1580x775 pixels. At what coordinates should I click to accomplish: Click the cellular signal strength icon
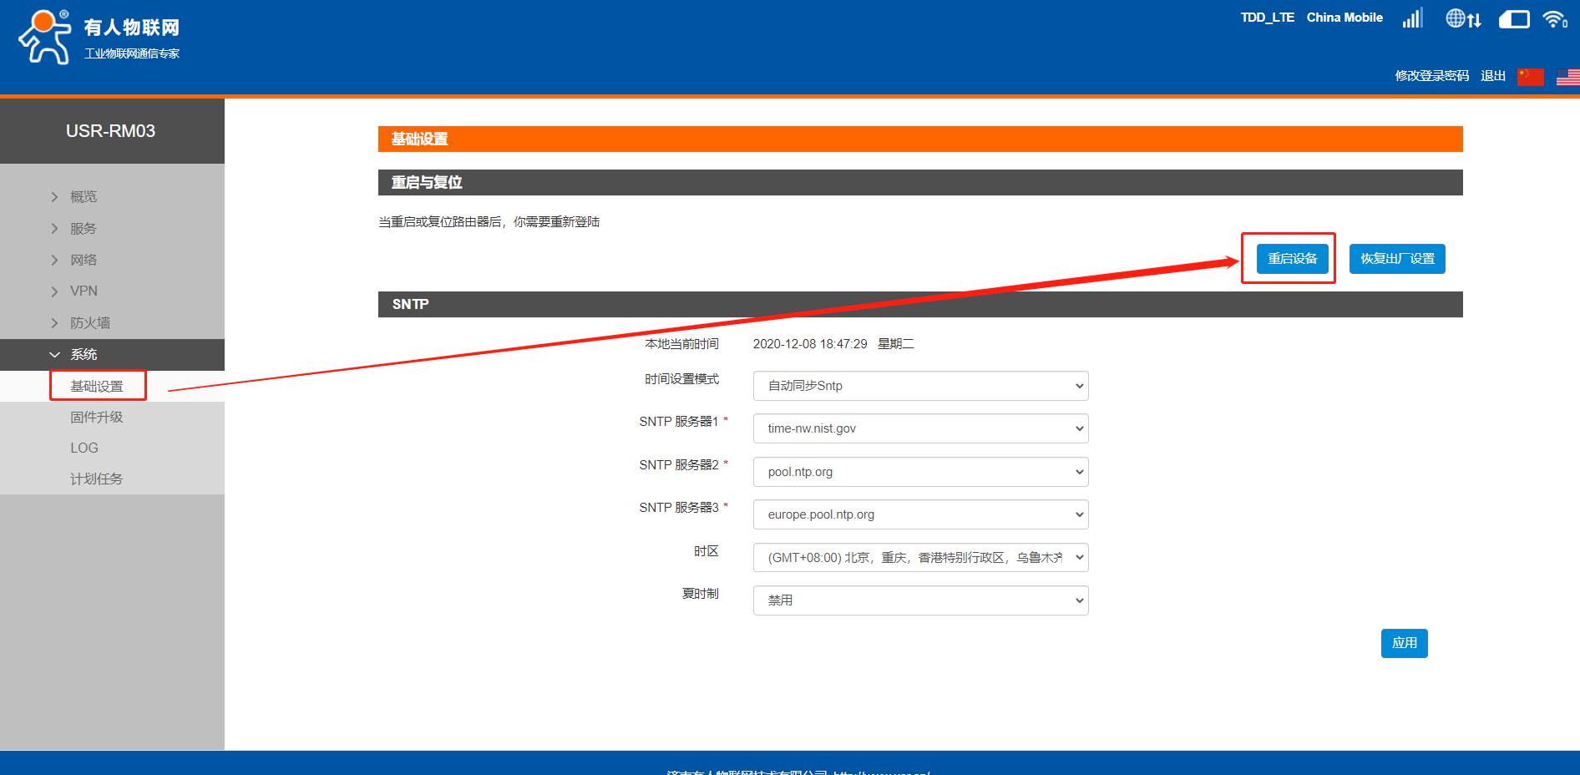pyautogui.click(x=1412, y=18)
